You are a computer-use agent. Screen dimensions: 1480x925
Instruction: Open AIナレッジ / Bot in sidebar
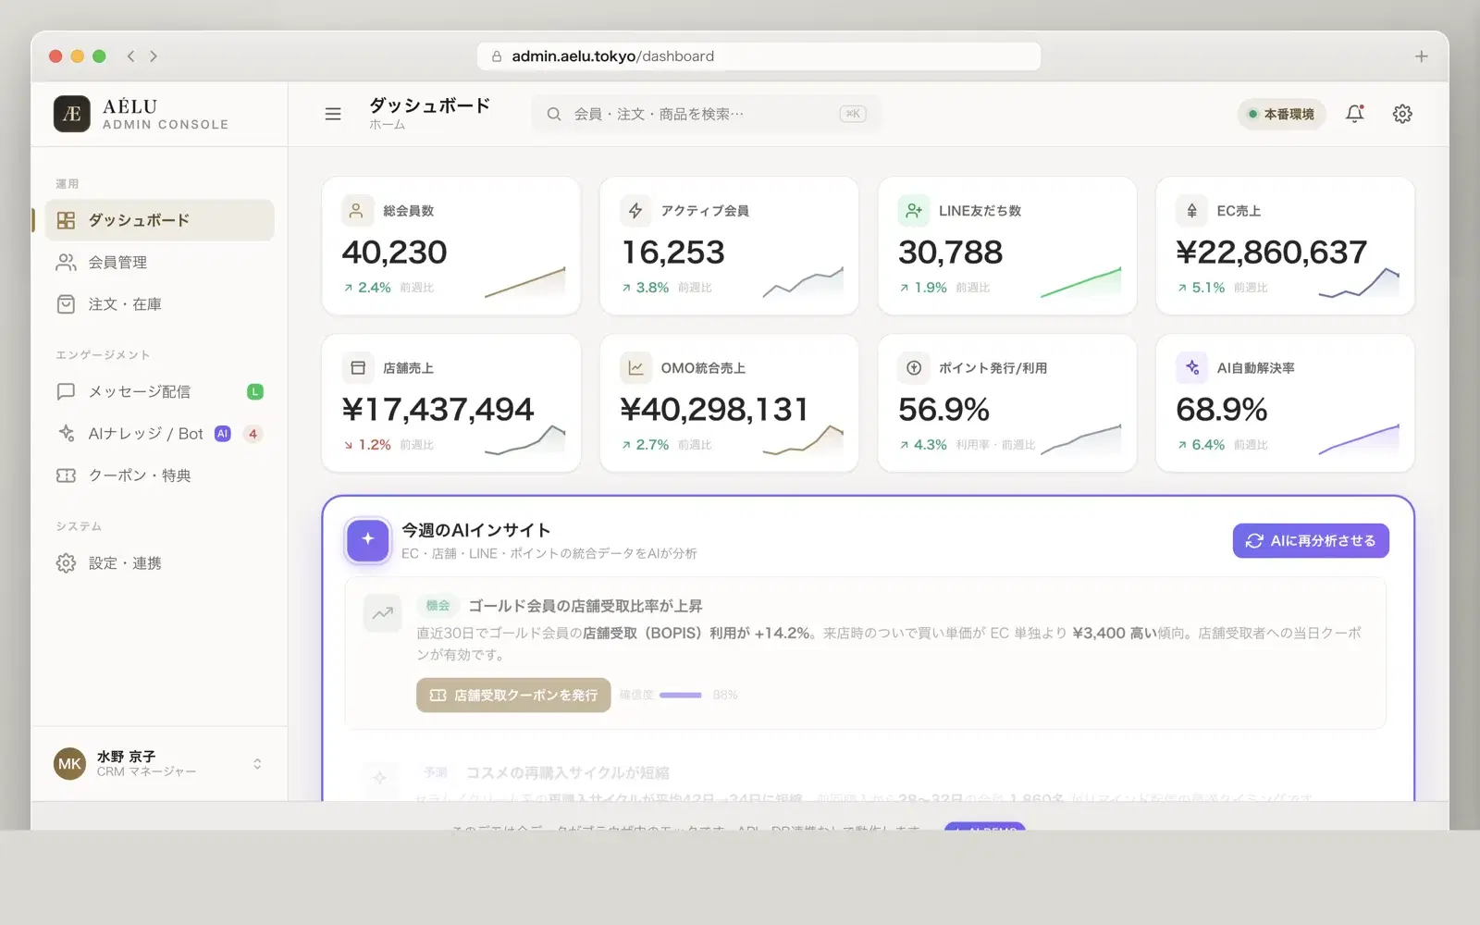click(x=159, y=434)
